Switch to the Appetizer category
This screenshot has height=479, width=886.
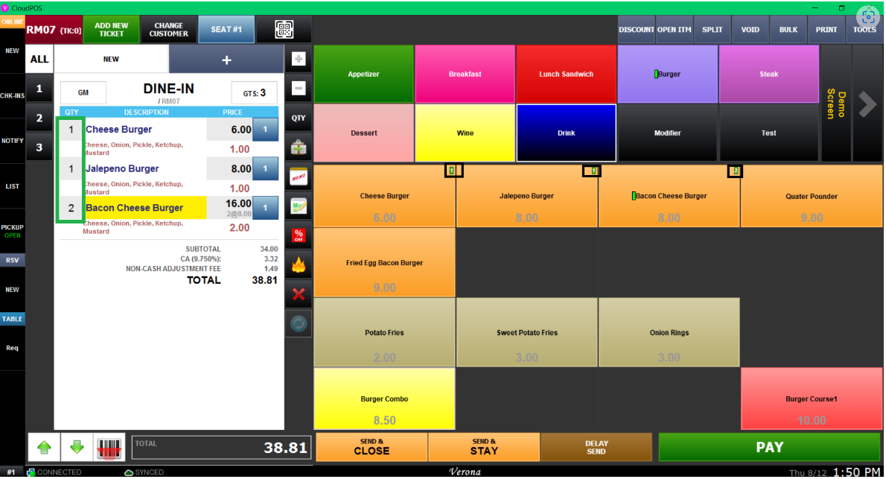[363, 74]
